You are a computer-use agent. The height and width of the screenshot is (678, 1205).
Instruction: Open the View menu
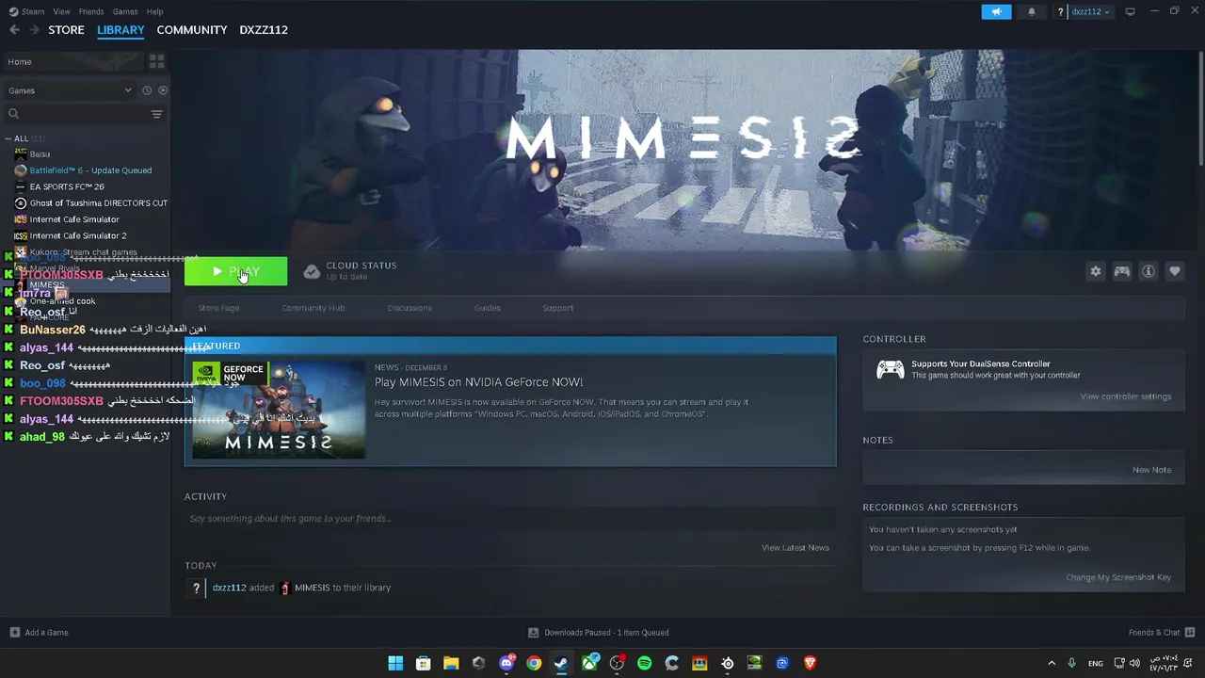point(62,11)
